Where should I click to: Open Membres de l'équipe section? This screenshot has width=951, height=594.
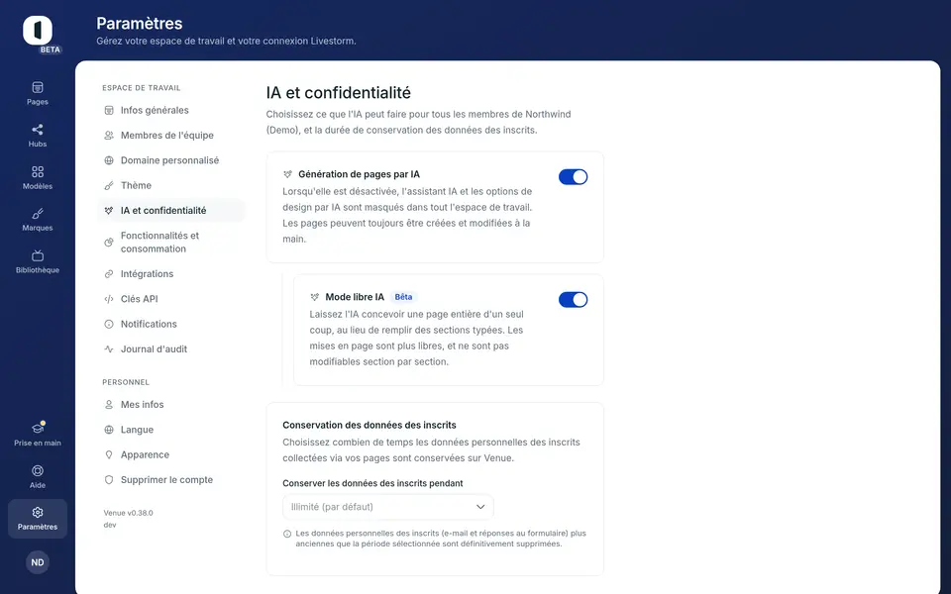tap(171, 136)
